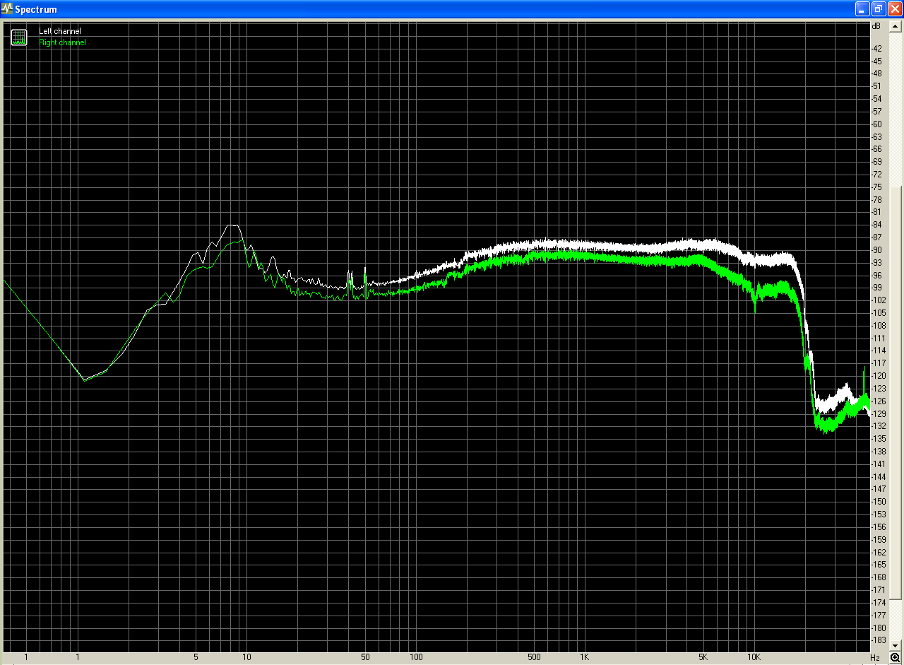Click the 100 frequency axis label

tap(416, 658)
